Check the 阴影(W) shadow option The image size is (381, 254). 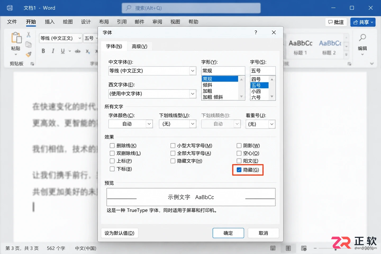click(239, 146)
